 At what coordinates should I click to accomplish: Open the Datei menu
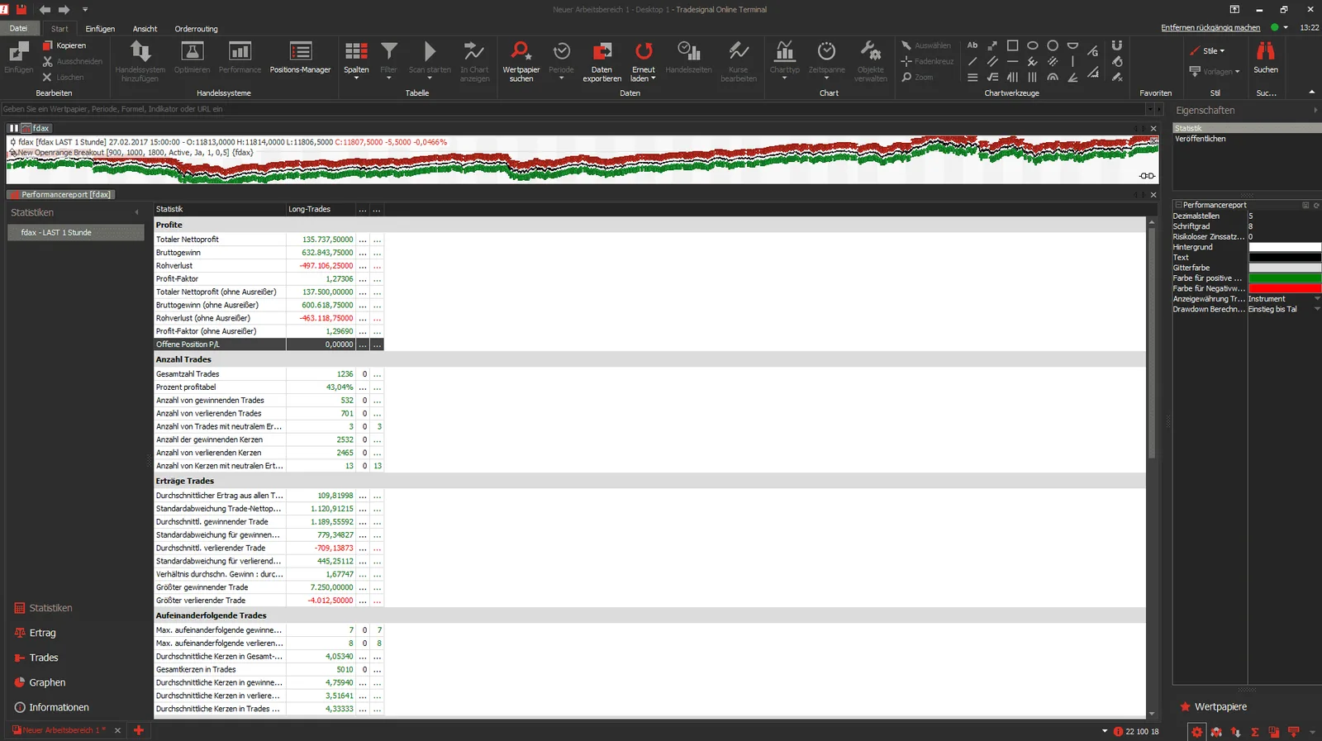18,28
